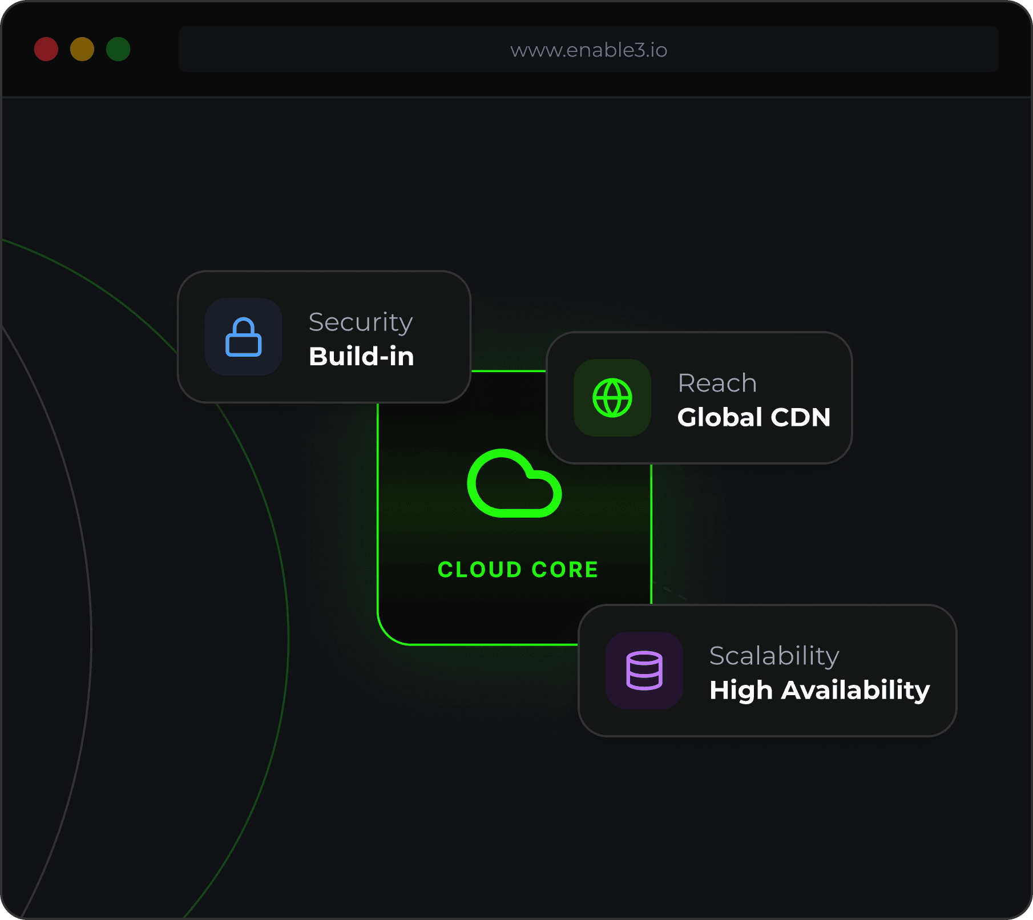
Task: Click the Build-in text under Security
Action: (361, 356)
